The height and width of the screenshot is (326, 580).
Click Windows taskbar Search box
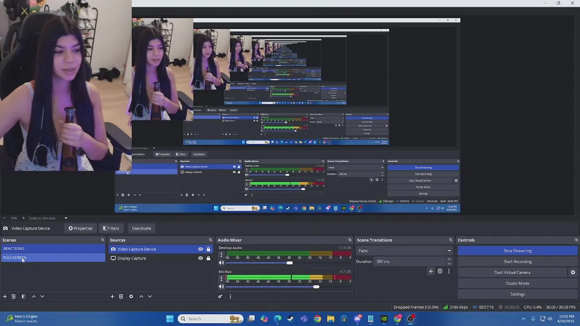211,319
